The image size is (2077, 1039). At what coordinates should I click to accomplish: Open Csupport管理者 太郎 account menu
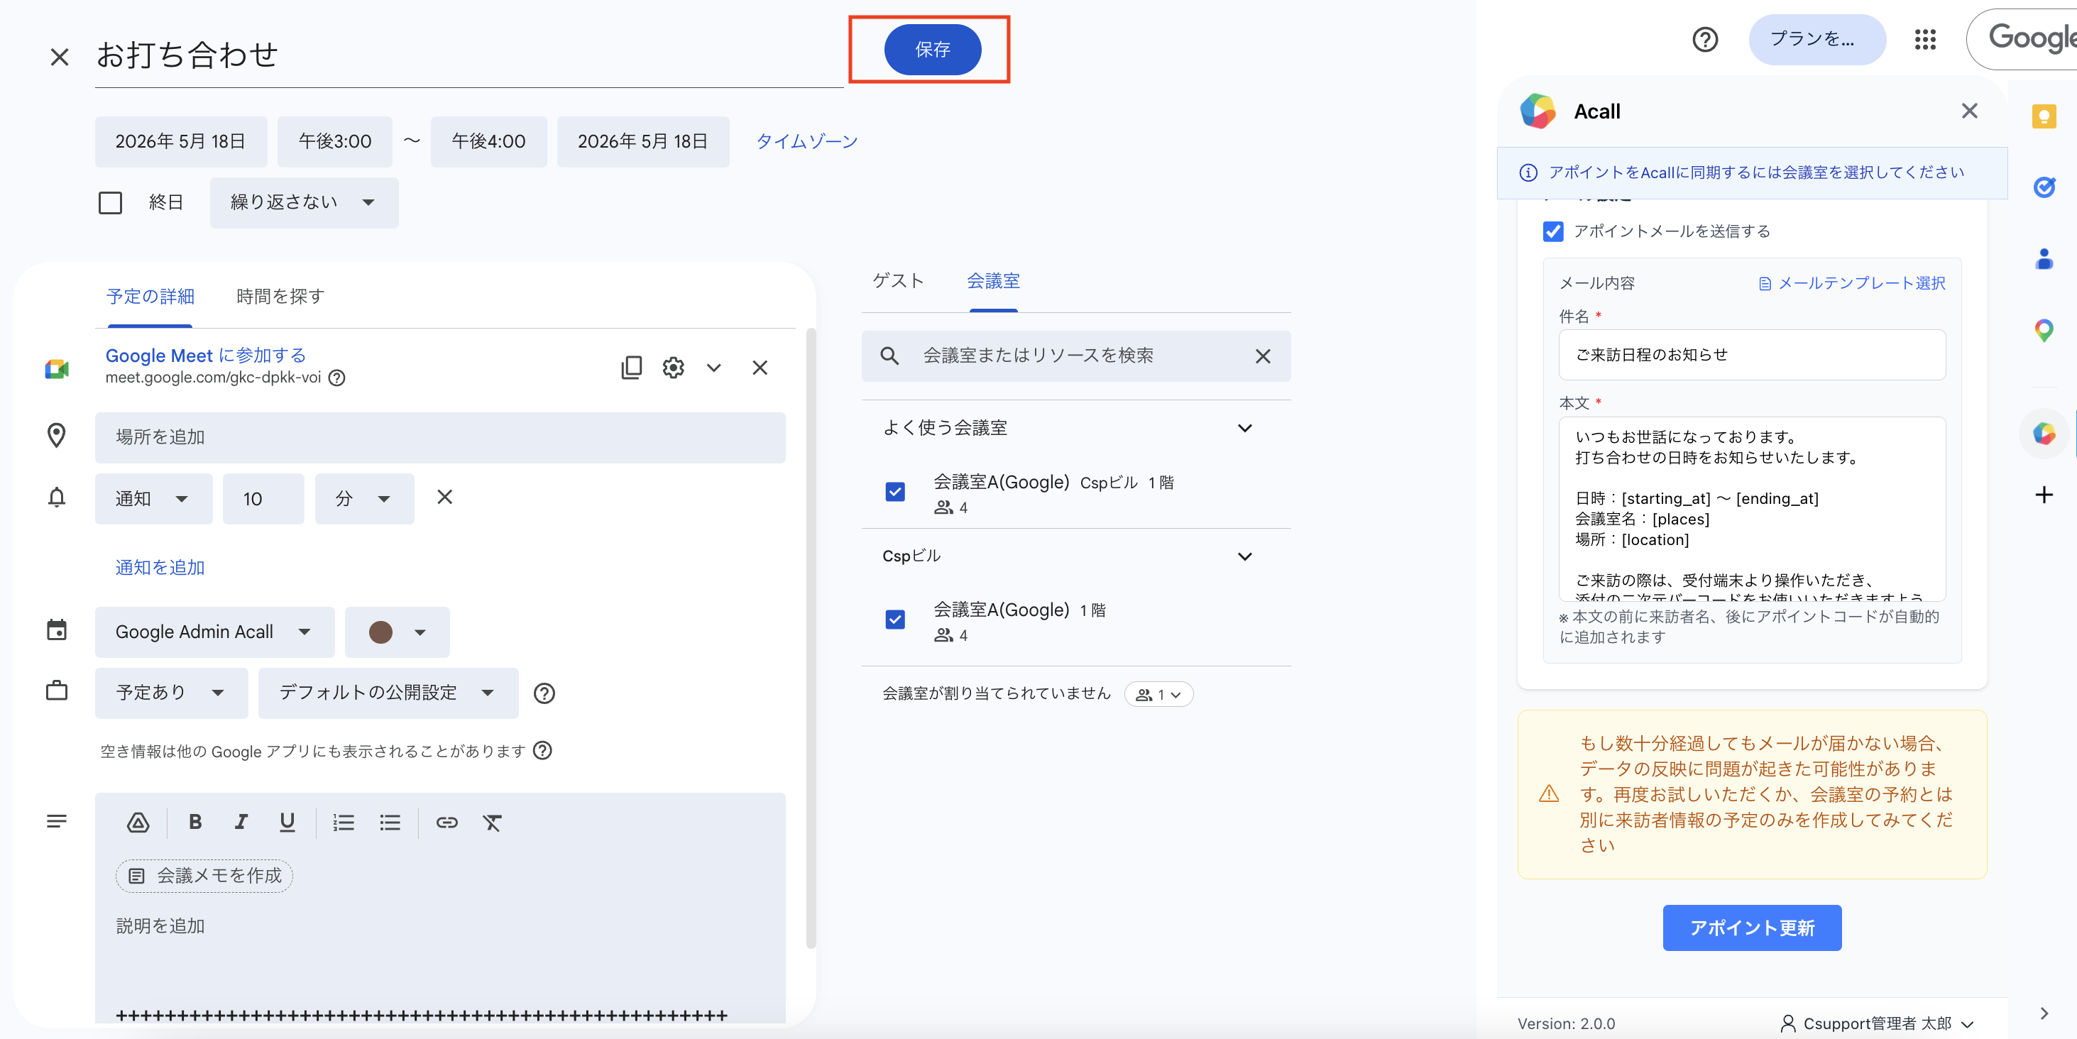pyautogui.click(x=1877, y=1023)
